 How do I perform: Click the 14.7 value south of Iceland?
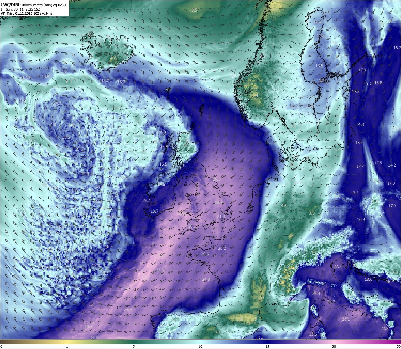tap(105, 81)
